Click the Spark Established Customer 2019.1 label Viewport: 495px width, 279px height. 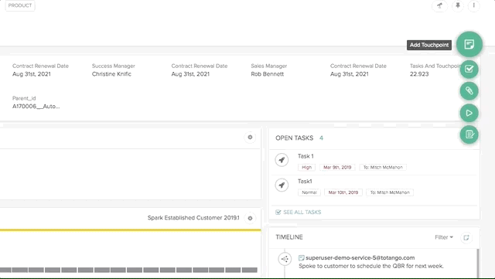[193, 218]
